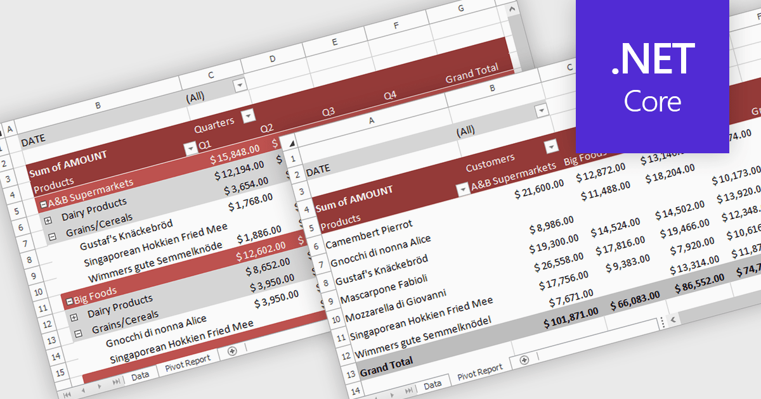Click the scroll-up arrow on left worksheet scrollbar
761x399 pixels.
511,9
